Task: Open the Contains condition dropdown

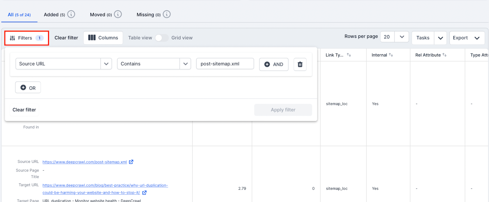Action: click(185, 64)
